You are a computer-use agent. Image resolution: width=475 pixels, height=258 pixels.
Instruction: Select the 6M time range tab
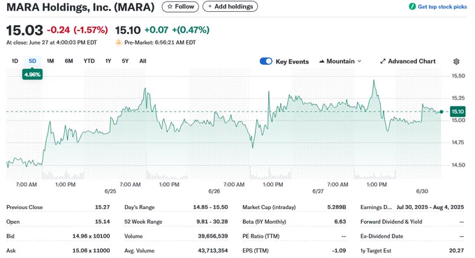coord(68,61)
